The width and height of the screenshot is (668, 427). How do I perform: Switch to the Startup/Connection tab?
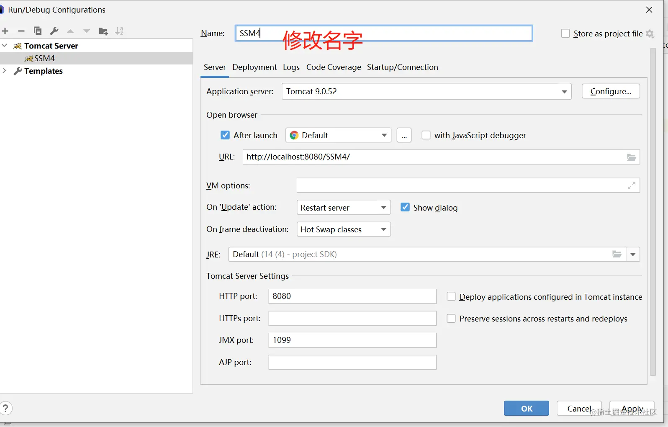[403, 67]
